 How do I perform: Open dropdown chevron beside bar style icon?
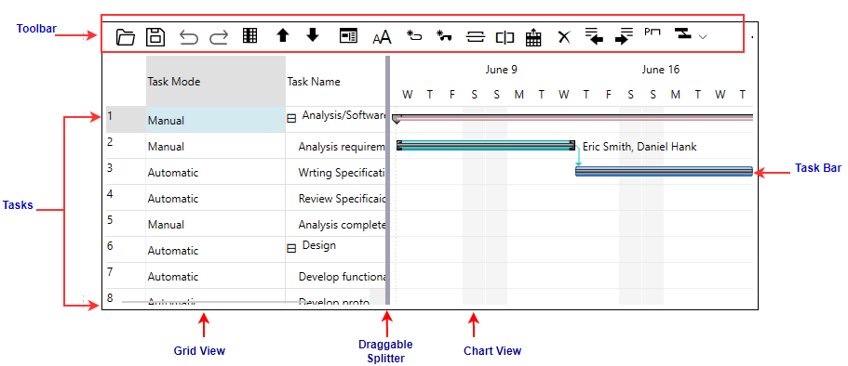point(703,37)
